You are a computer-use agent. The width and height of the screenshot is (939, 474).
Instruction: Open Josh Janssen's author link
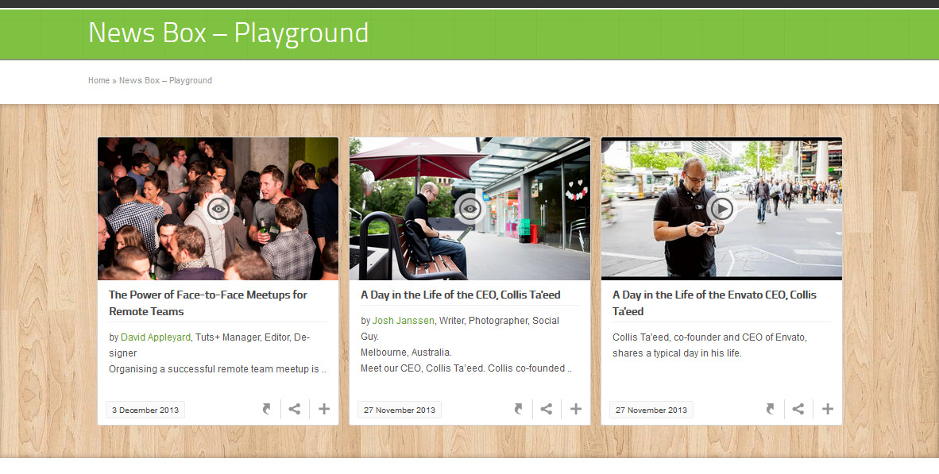[403, 320]
